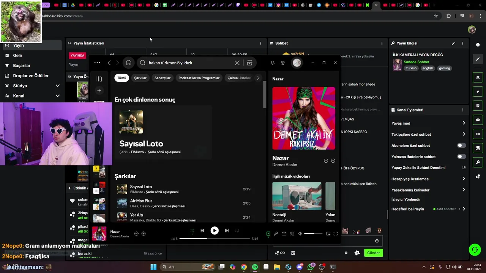Open Sohbet panel three-dot menu
This screenshot has width=486, height=273.
pos(382,43)
